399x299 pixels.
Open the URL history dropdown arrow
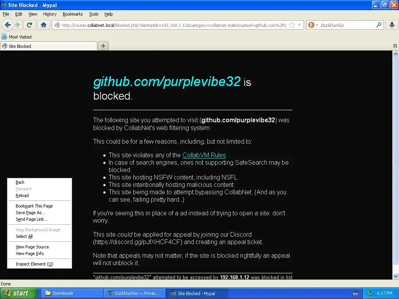click(300, 25)
